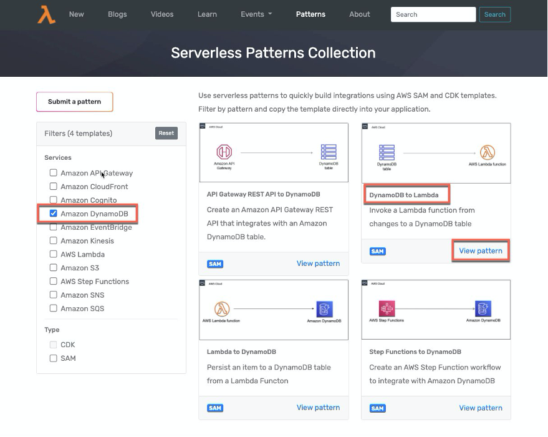Check the AWS Lambda filter

point(53,254)
